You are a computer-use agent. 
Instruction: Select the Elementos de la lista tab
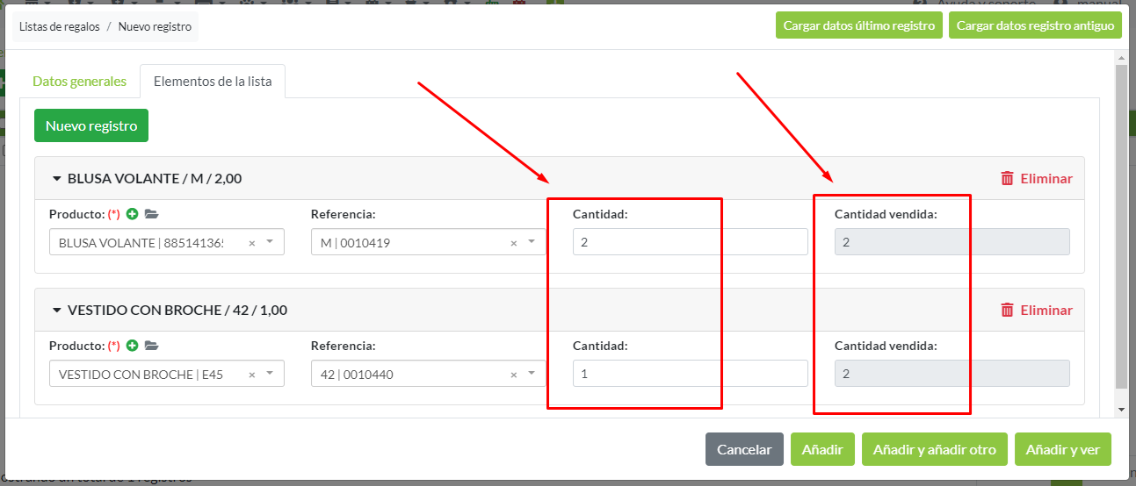coord(213,82)
